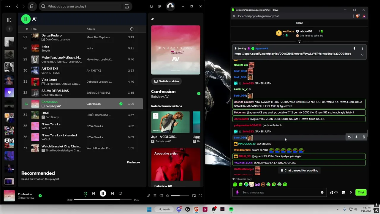Expand gift leaderboard arrow under xediloos

tap(299, 41)
